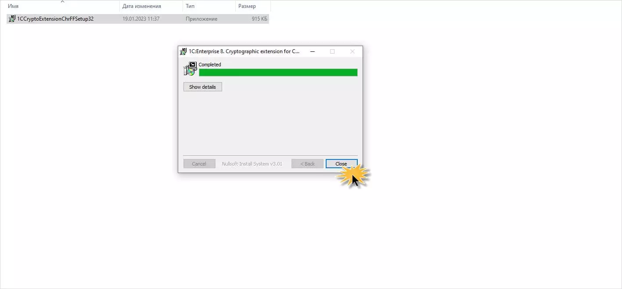Open the Show details button

(202, 87)
